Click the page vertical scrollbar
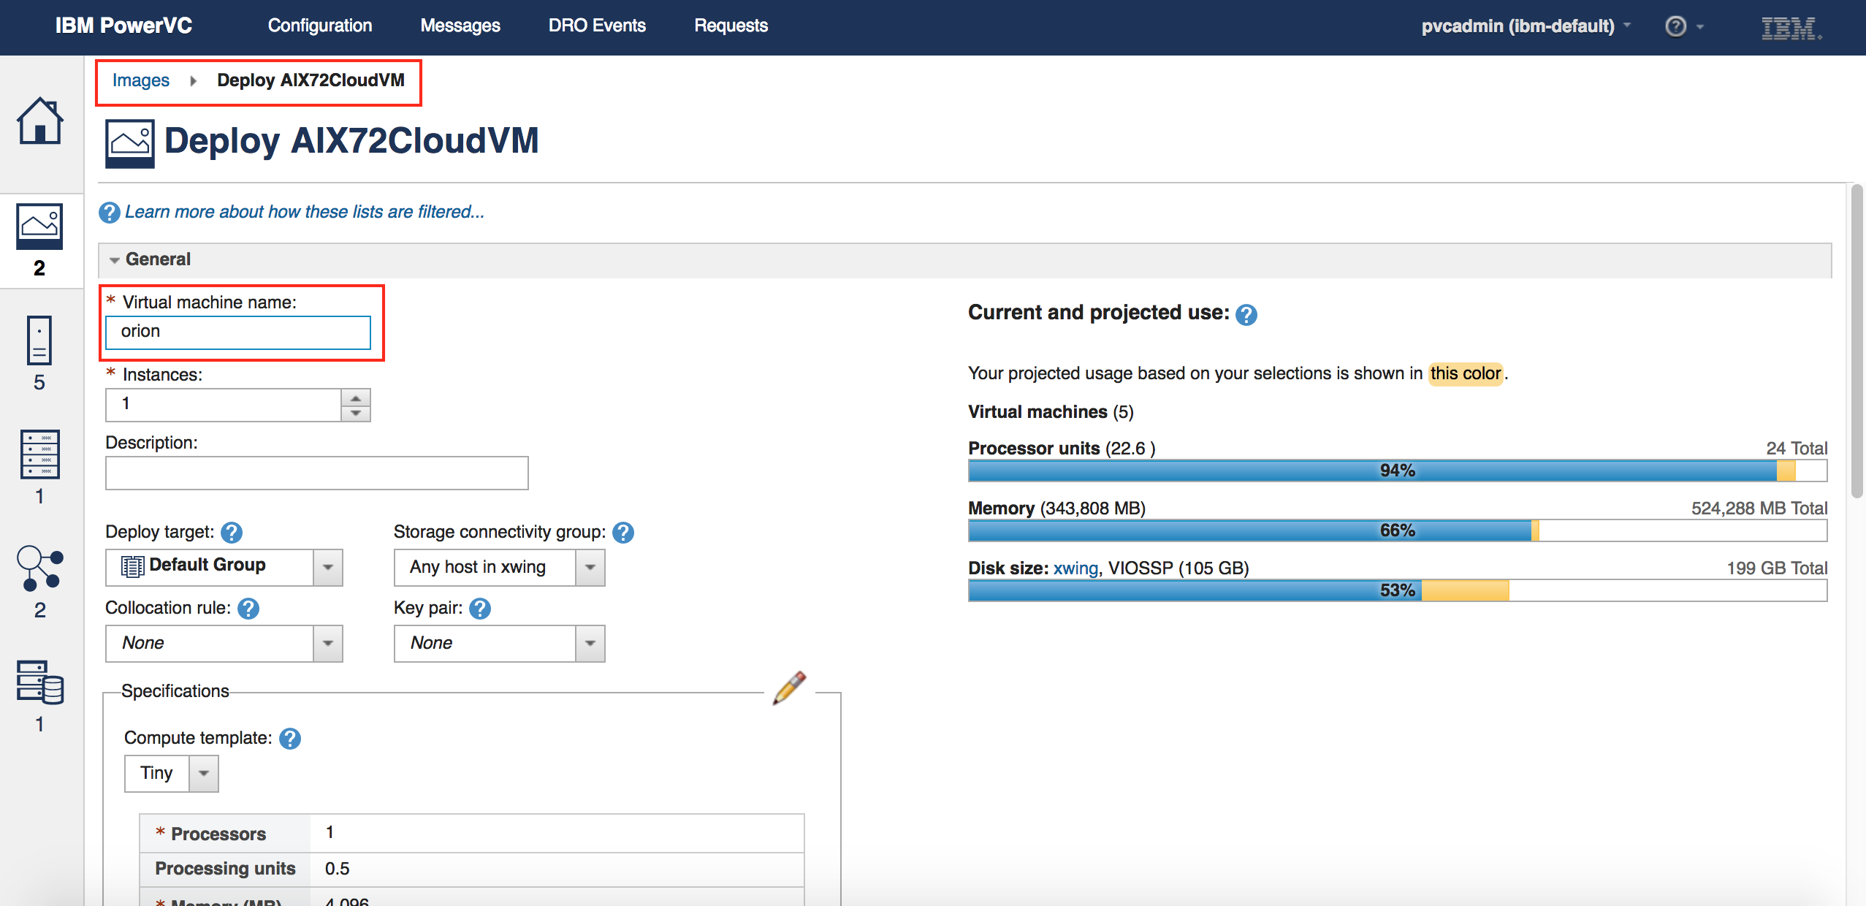Viewport: 1866px width, 906px height. [x=1857, y=341]
